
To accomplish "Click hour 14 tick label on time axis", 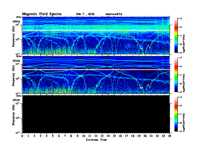I will pyautogui.click(x=108, y=136).
